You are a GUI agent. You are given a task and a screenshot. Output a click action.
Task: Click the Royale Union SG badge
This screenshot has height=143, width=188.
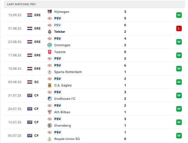49,139
